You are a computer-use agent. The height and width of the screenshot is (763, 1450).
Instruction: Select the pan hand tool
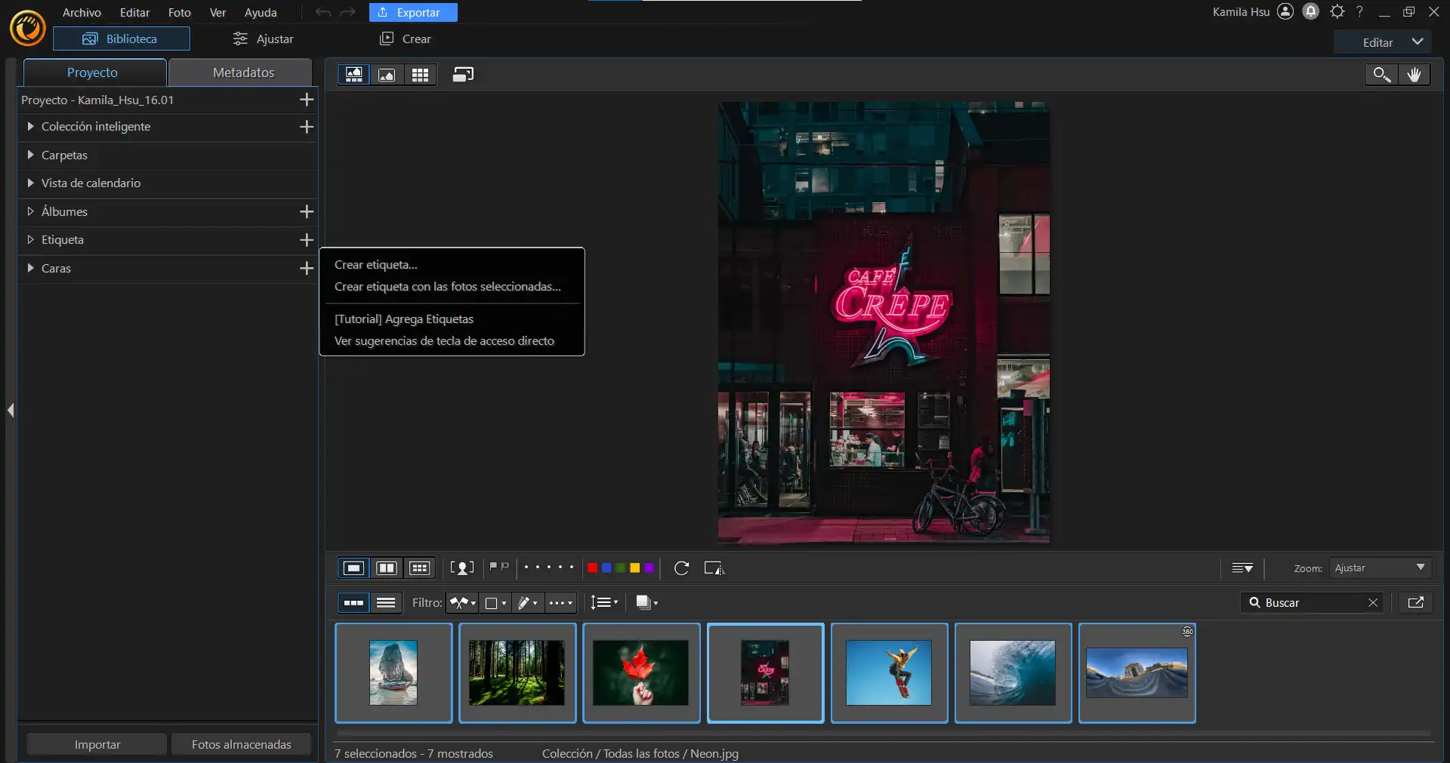click(x=1414, y=75)
